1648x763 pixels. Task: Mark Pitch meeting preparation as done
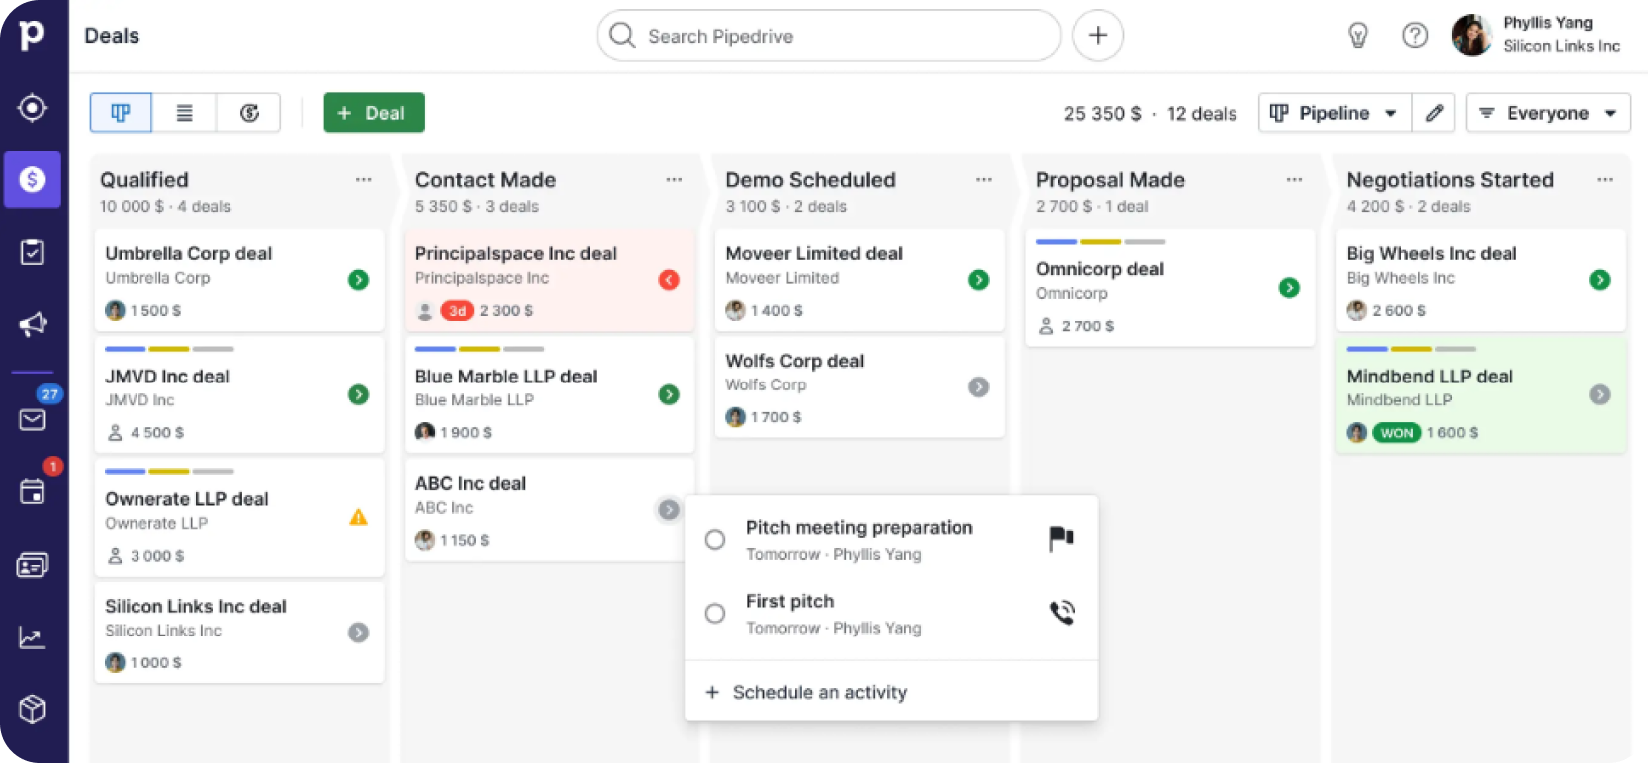point(715,540)
